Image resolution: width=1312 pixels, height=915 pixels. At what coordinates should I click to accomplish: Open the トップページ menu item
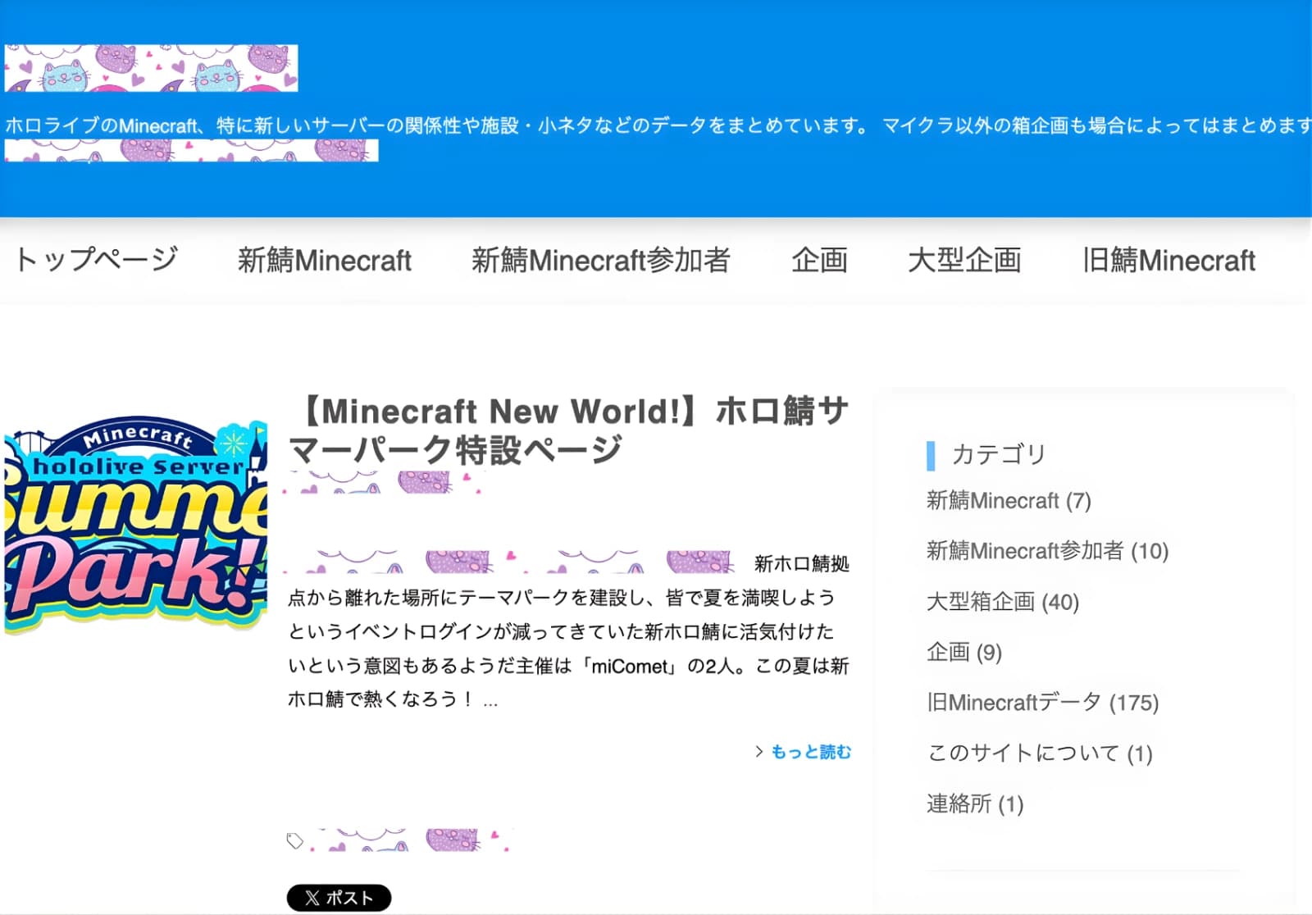click(96, 260)
